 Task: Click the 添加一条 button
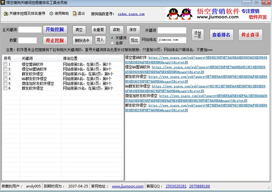[198, 35]
